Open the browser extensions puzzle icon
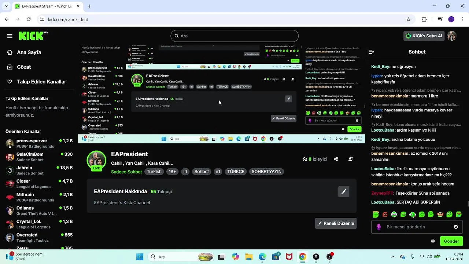This screenshot has width=469, height=264. coord(424,19)
